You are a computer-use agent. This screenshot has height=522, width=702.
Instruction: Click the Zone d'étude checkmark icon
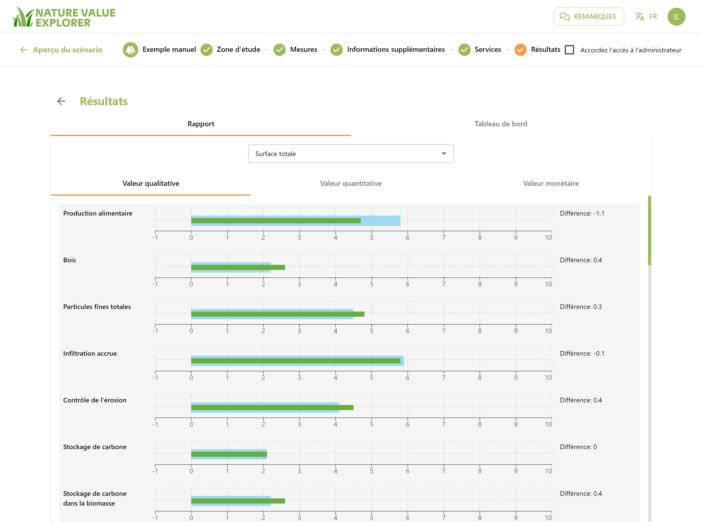[206, 50]
